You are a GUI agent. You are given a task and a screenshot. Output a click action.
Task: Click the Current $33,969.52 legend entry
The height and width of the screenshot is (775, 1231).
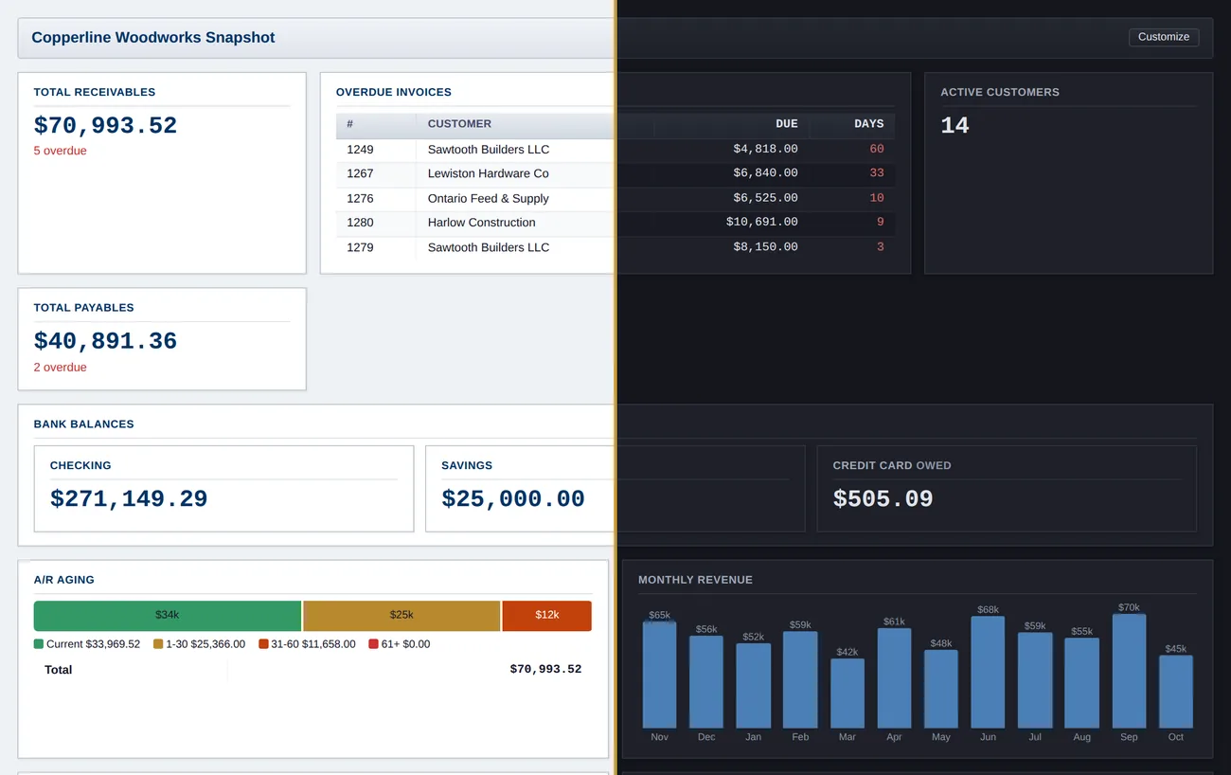click(87, 644)
